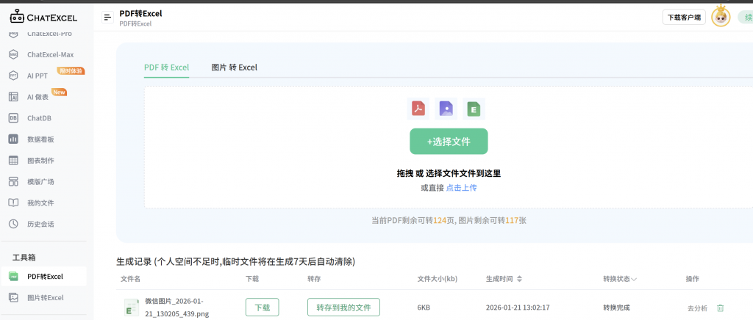Click the remaining images count 117
The width and height of the screenshot is (753, 320).
512,221
